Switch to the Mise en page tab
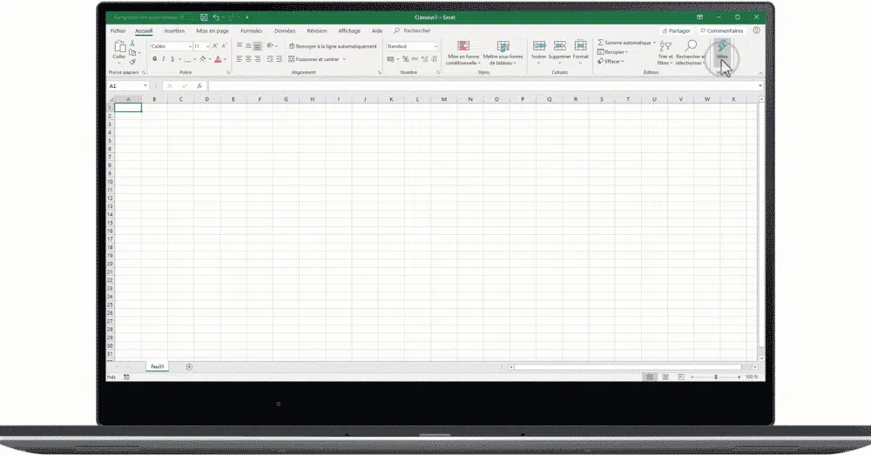Screen dimensions: 871x455 pos(213,31)
